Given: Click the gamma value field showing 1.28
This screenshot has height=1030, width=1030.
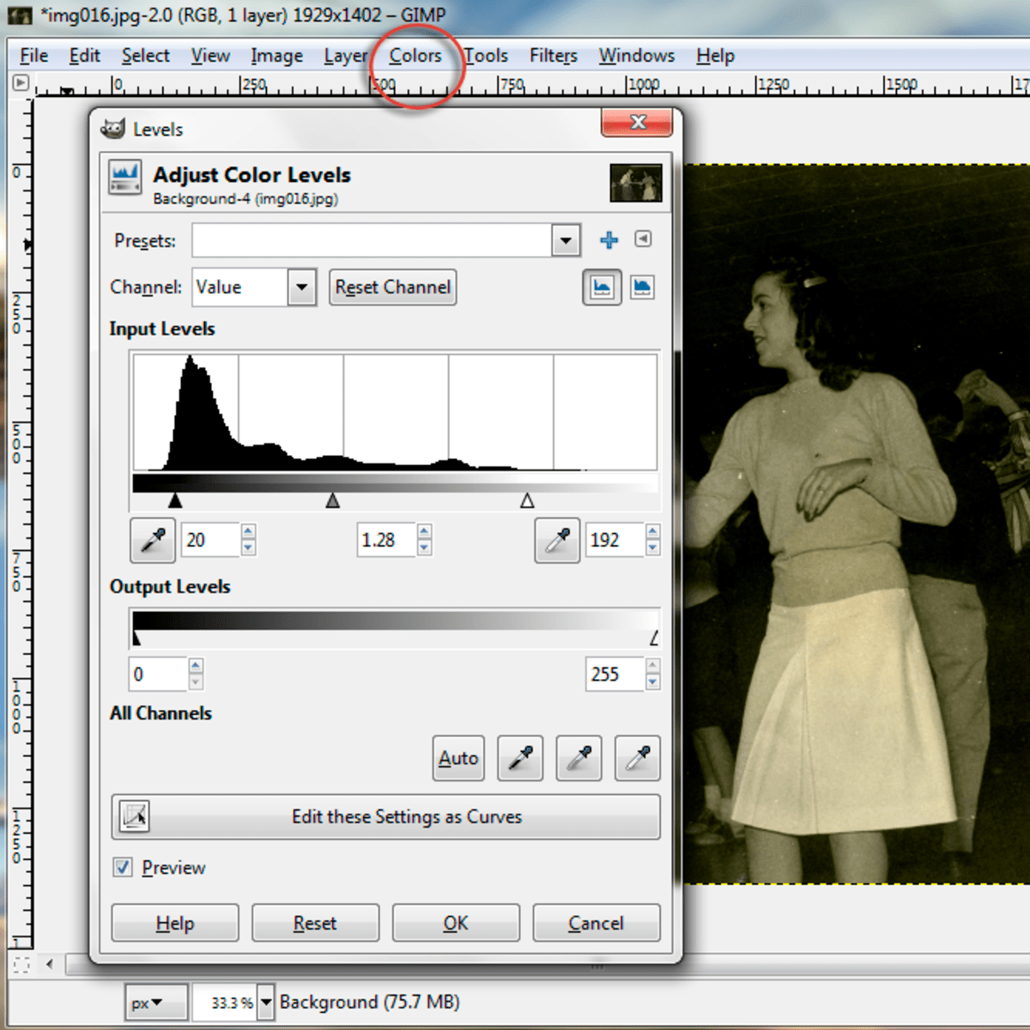Looking at the screenshot, I should pyautogui.click(x=385, y=540).
